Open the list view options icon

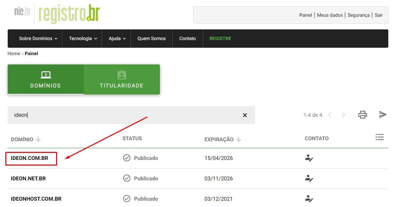(x=379, y=137)
